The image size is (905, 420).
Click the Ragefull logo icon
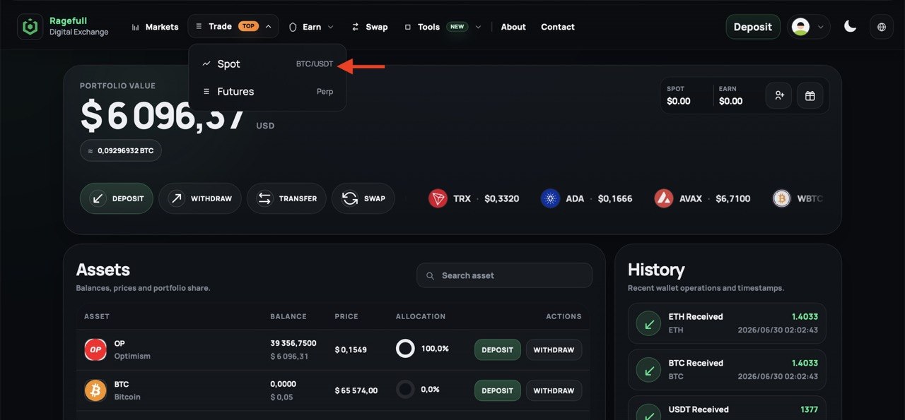(30, 27)
